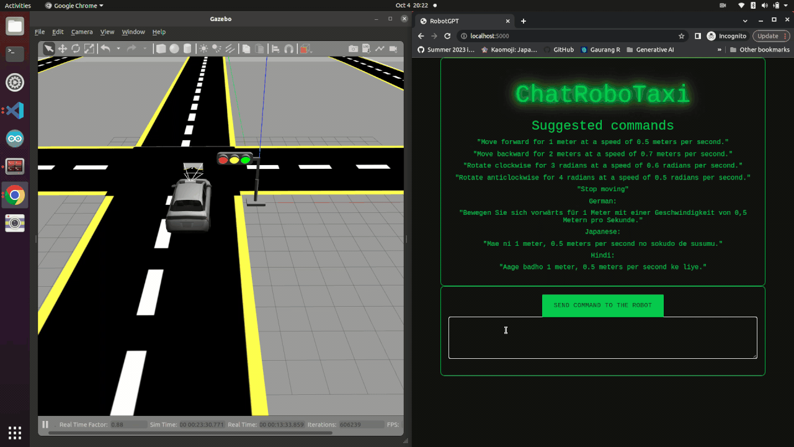
Task: Open the Arduino IDE from the dock
Action: click(15, 139)
